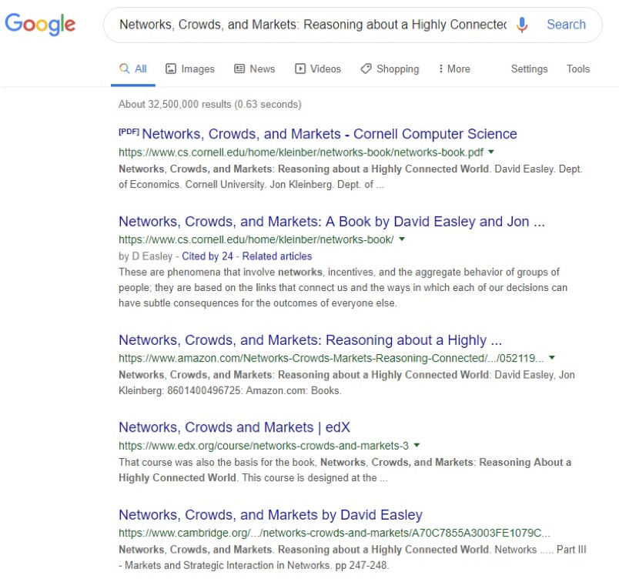
Task: Click the Shopping tag icon
Action: tap(366, 69)
